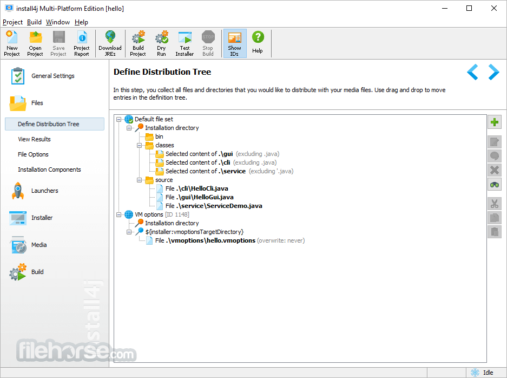Open General Settings section

pos(42,76)
